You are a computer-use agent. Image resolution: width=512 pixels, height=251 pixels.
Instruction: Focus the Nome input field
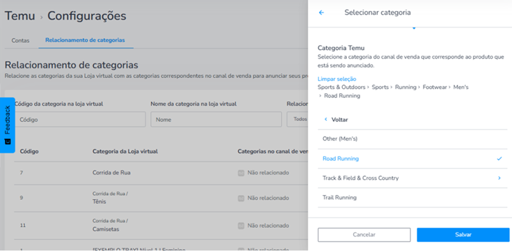(x=216, y=120)
